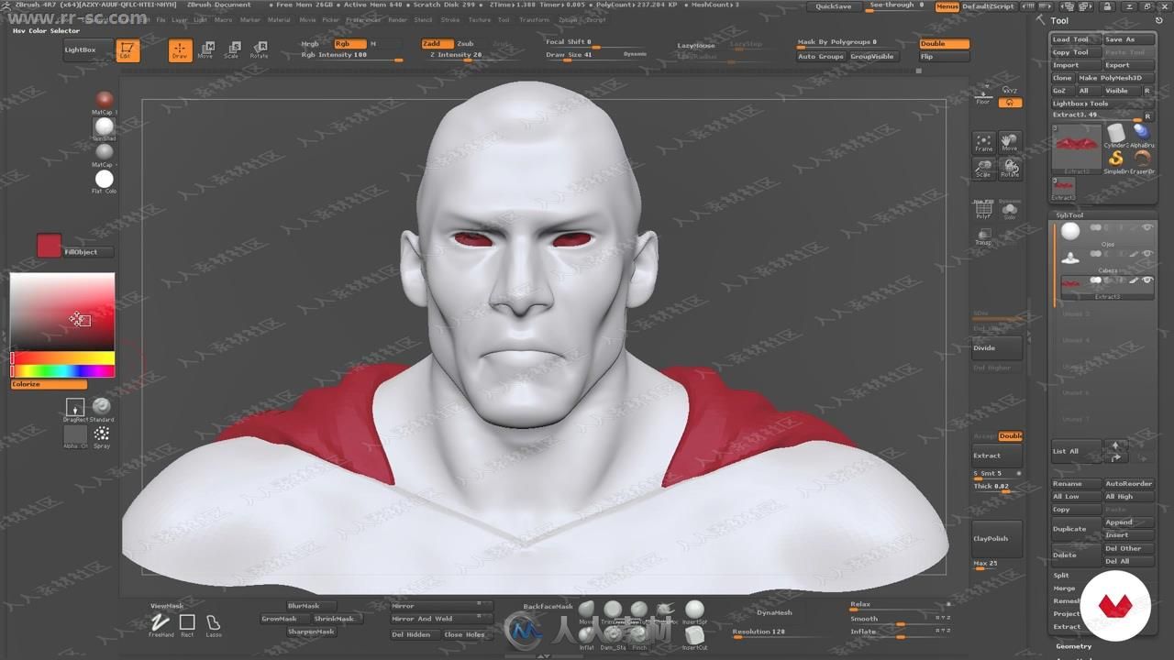The image size is (1174, 660).
Task: Pick the Inflat brush icon
Action: click(587, 635)
